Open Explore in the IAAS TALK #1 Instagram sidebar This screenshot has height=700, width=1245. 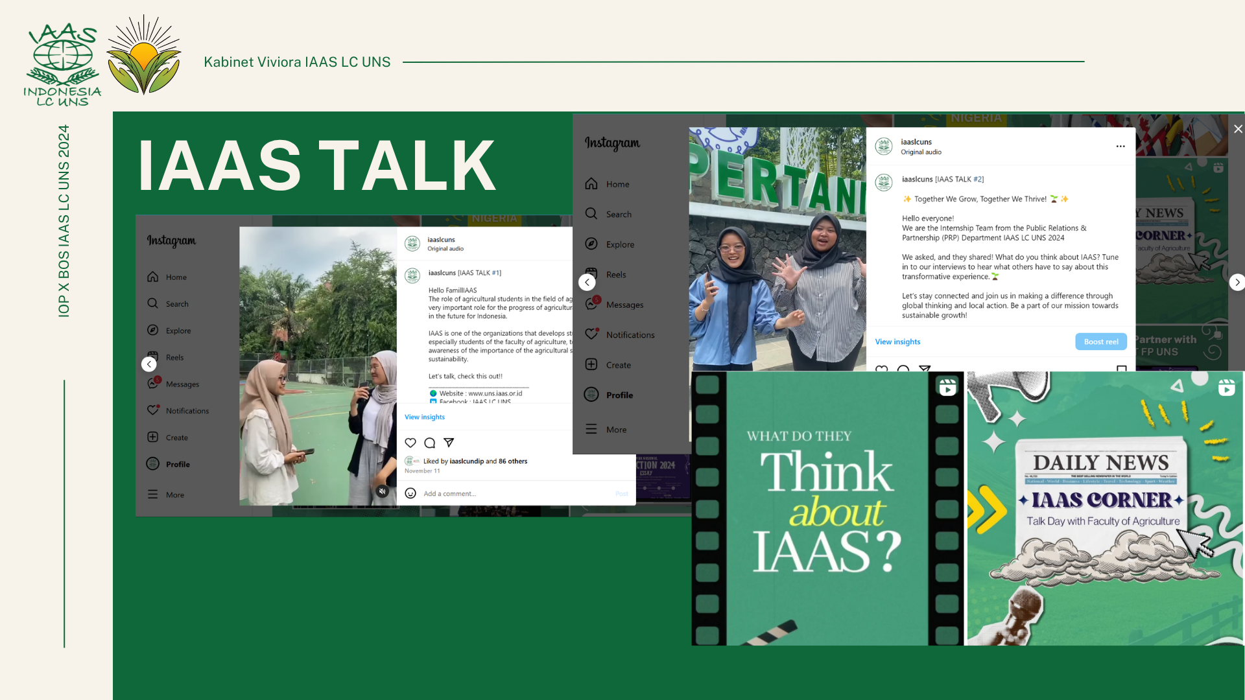[x=169, y=330]
